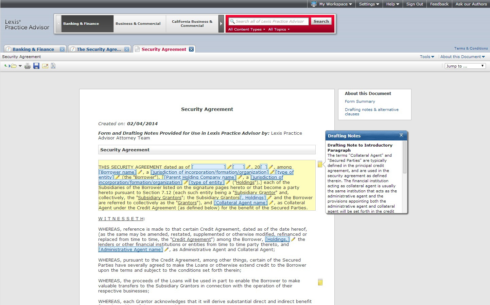This screenshot has height=305, width=490.
Task: Click the [Collateral Agent name] fill-in field
Action: coord(241,203)
